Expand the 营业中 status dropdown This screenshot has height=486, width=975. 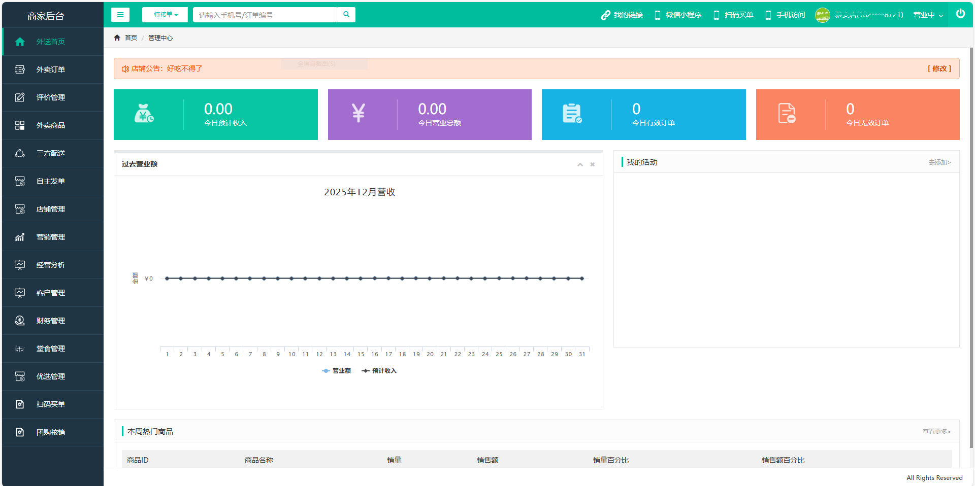tap(928, 15)
